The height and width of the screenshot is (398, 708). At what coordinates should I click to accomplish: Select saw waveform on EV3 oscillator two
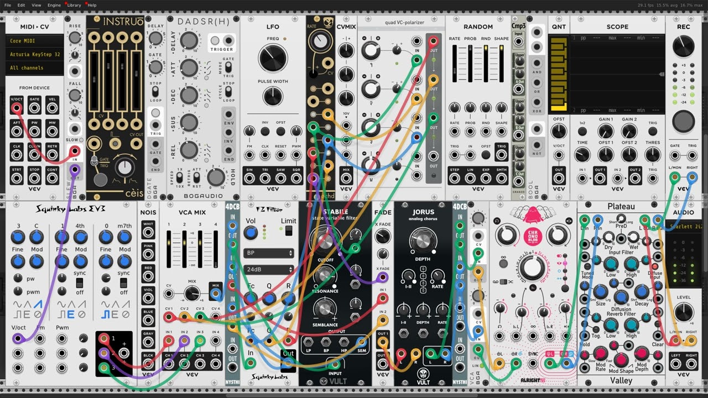click(x=82, y=305)
